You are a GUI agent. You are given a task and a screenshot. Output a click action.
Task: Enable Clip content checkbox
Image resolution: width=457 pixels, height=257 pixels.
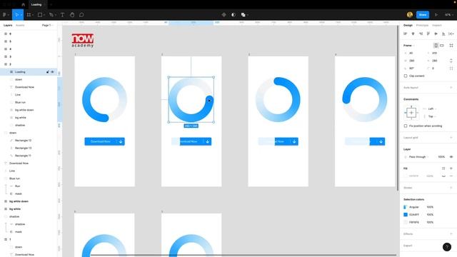[406, 76]
